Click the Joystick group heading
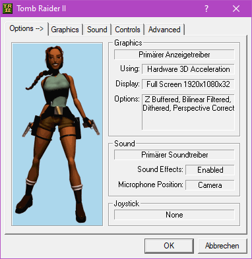The image size is (252, 259). tap(127, 204)
